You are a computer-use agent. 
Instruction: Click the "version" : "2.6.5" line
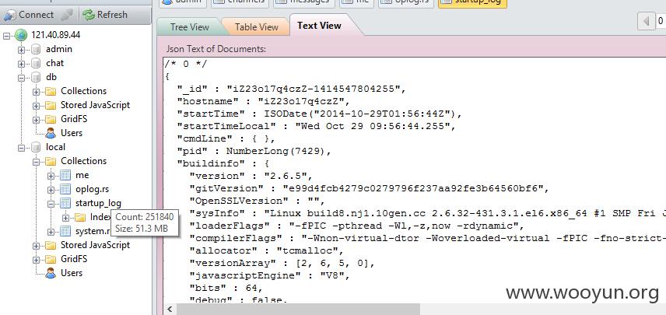coord(251,176)
